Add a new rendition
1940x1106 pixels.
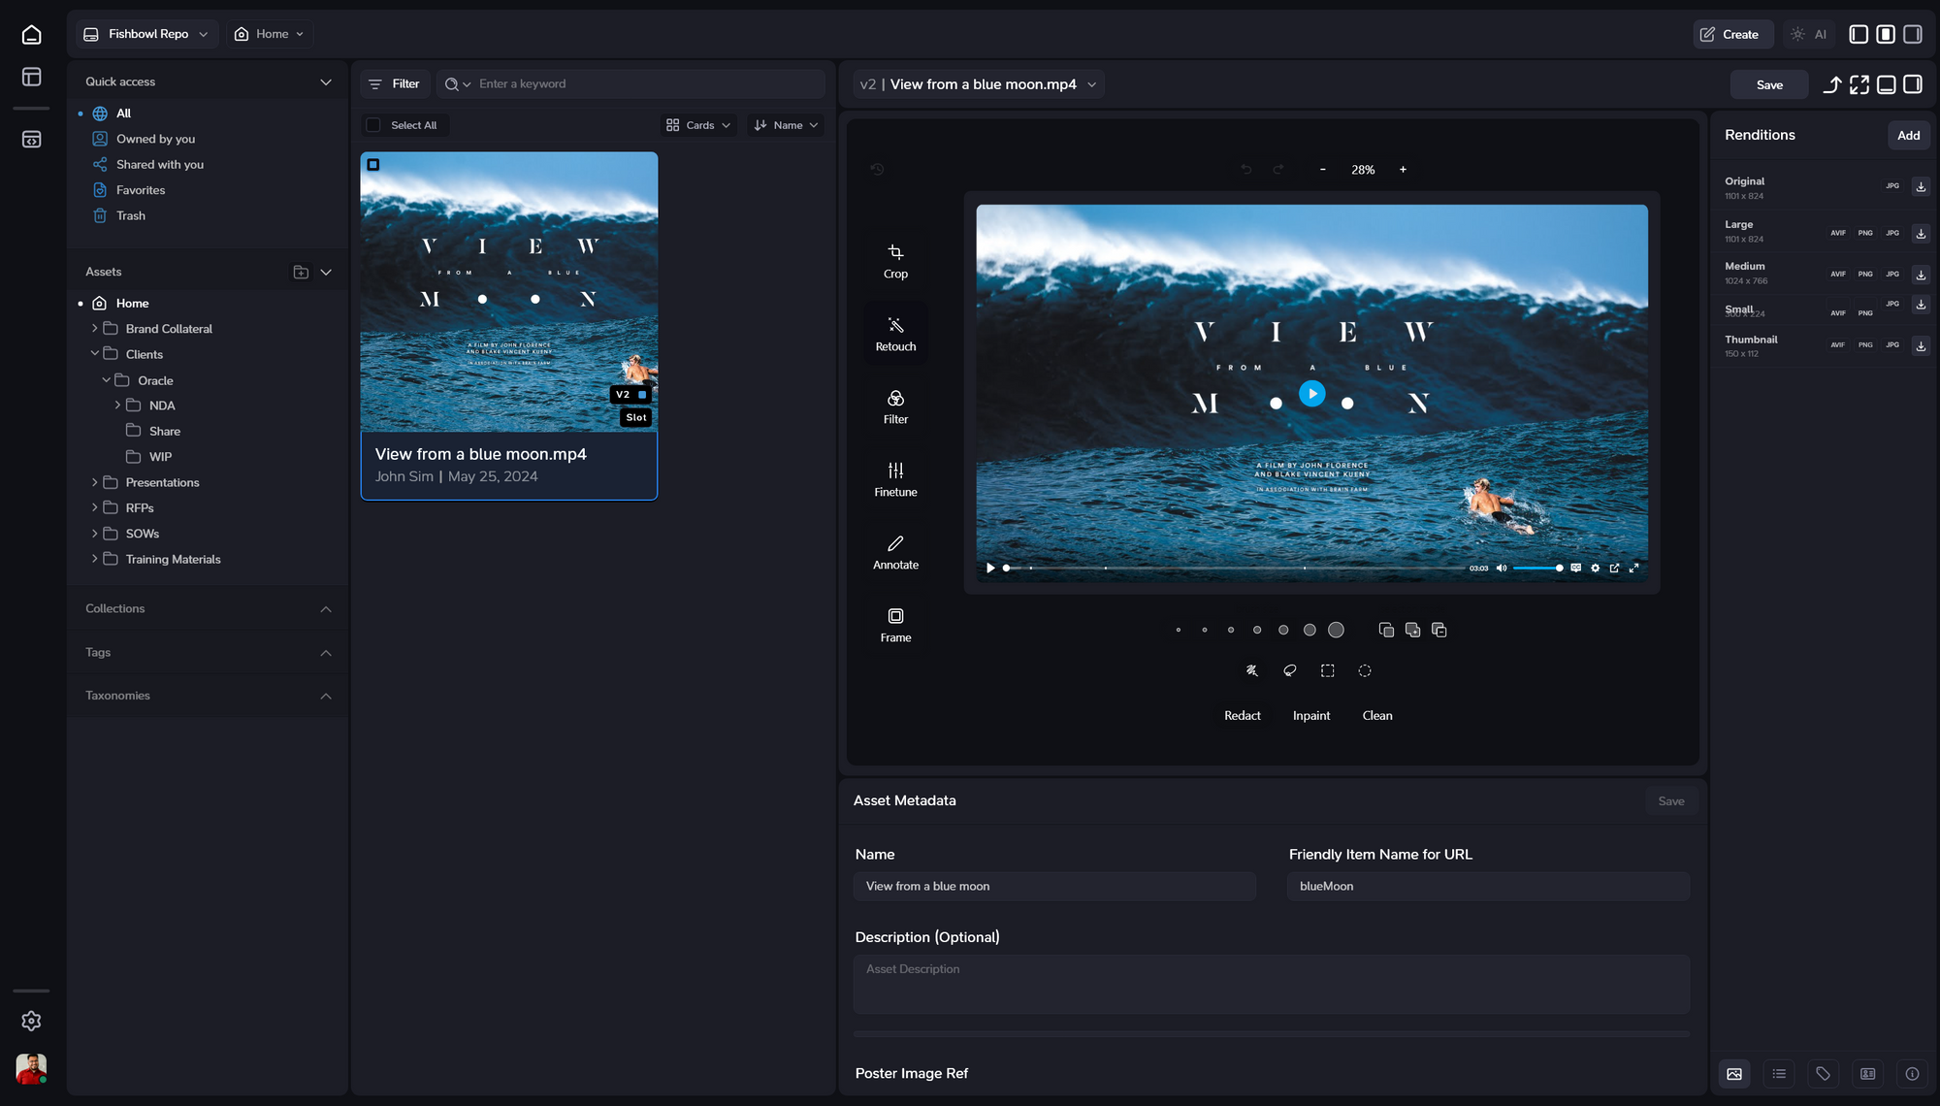click(1908, 135)
